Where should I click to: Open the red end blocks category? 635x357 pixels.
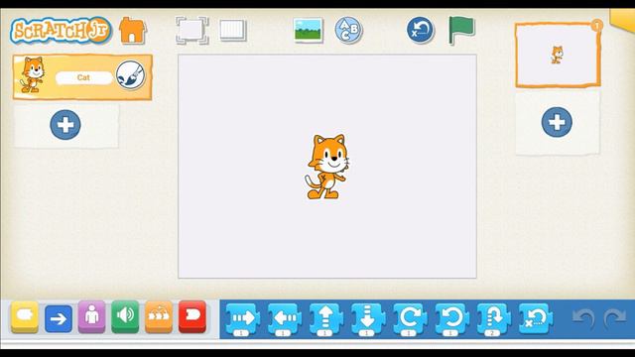(x=192, y=317)
